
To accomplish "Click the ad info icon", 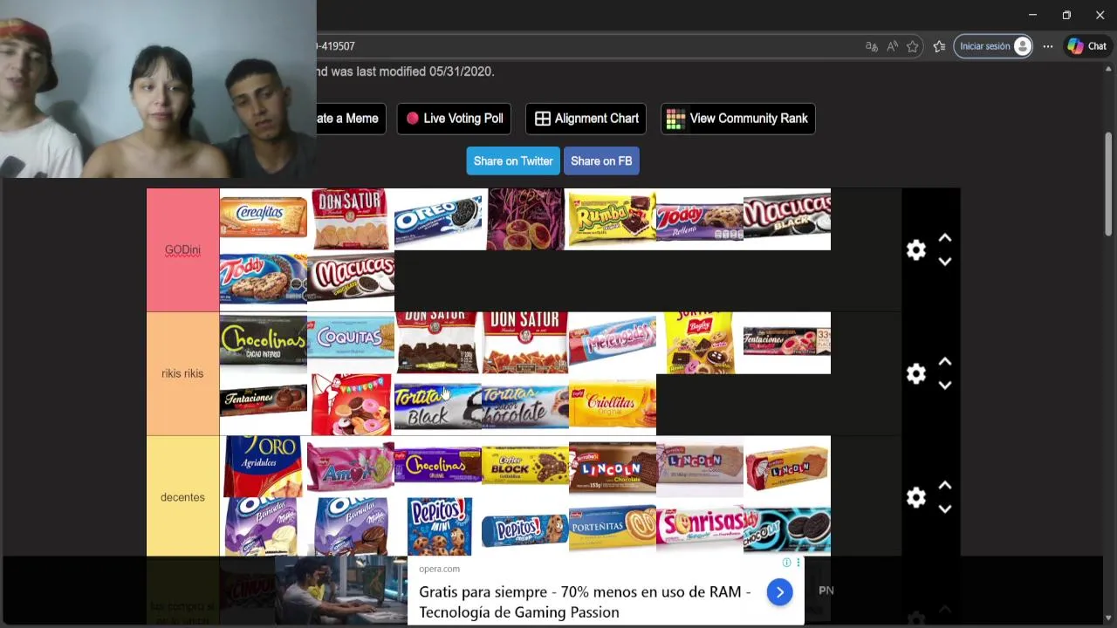I will 786,563.
